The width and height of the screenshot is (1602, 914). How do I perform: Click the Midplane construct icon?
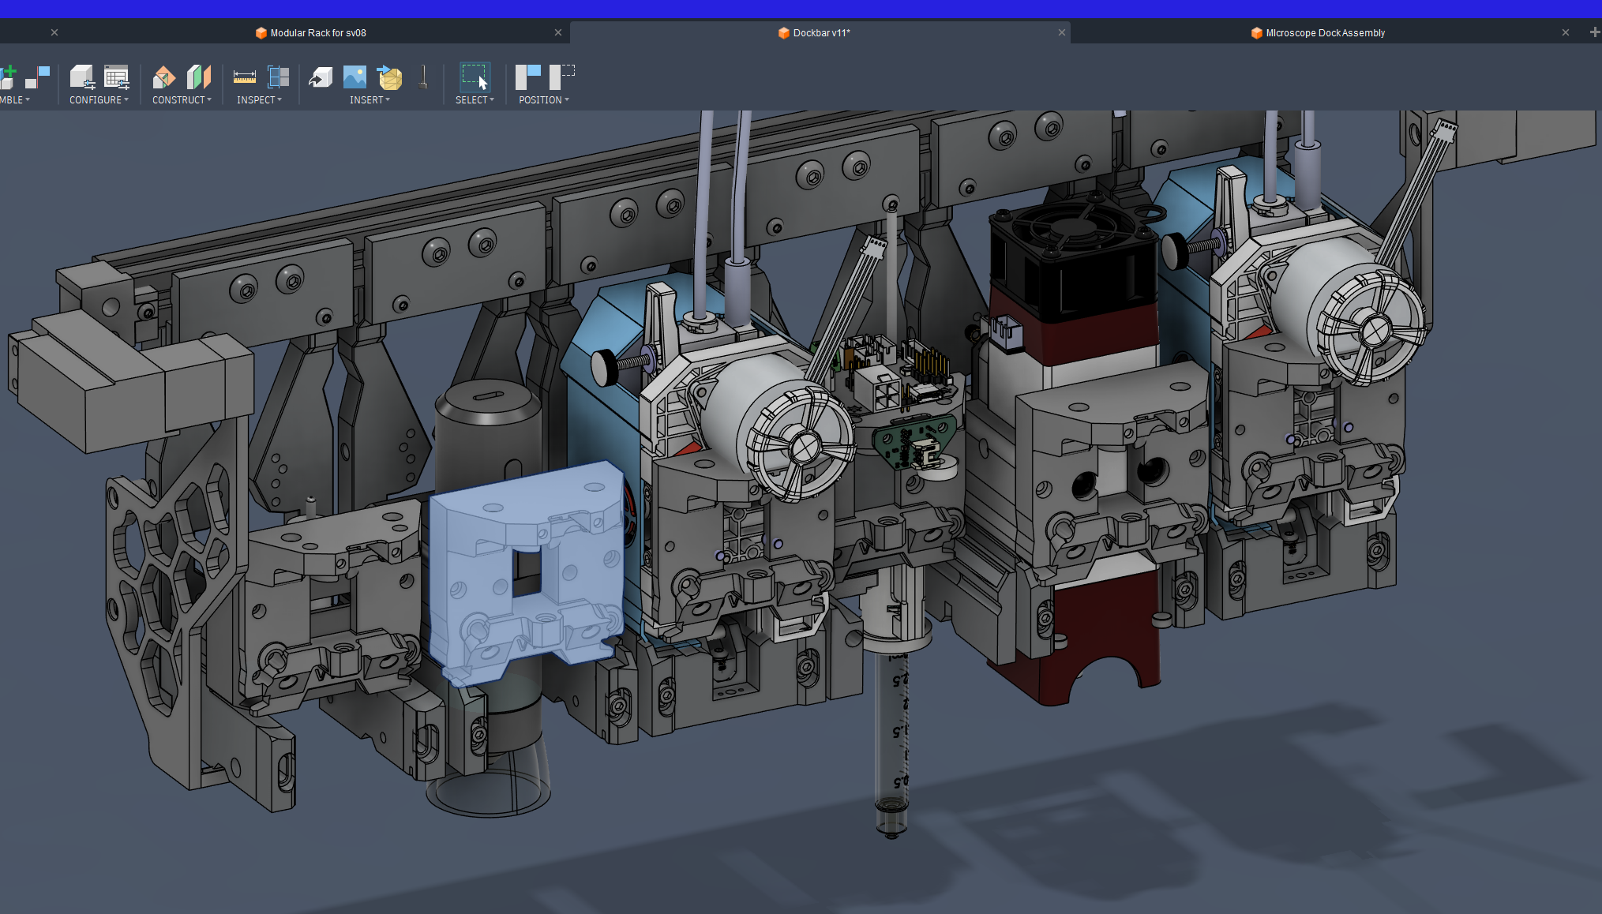199,77
